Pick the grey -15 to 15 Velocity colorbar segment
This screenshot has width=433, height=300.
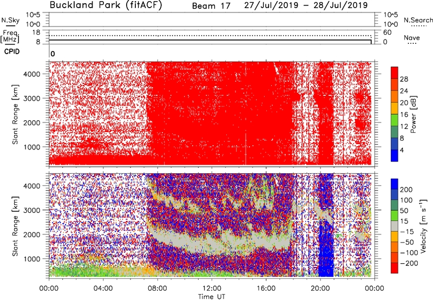[395, 226]
